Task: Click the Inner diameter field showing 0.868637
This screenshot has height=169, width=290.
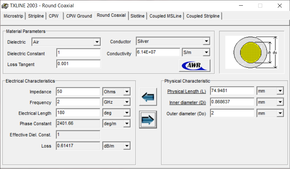Action: (x=232, y=102)
